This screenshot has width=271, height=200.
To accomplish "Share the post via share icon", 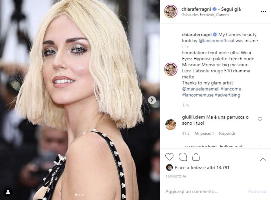I will [x=196, y=157].
